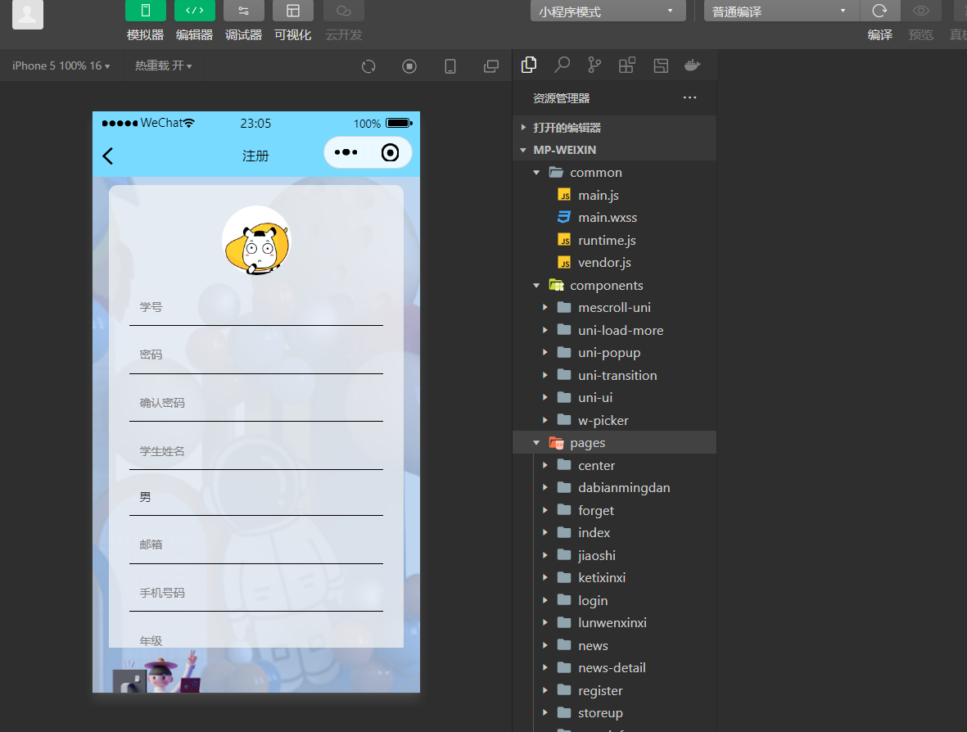The image size is (967, 732).
Task: Expand the uni-popup folder
Action: pos(614,353)
